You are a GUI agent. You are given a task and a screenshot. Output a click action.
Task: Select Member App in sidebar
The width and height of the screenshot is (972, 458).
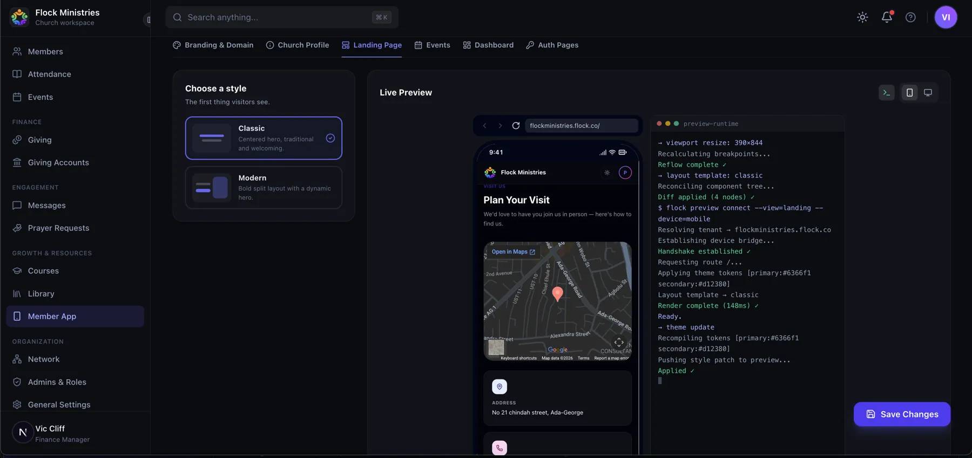75,317
